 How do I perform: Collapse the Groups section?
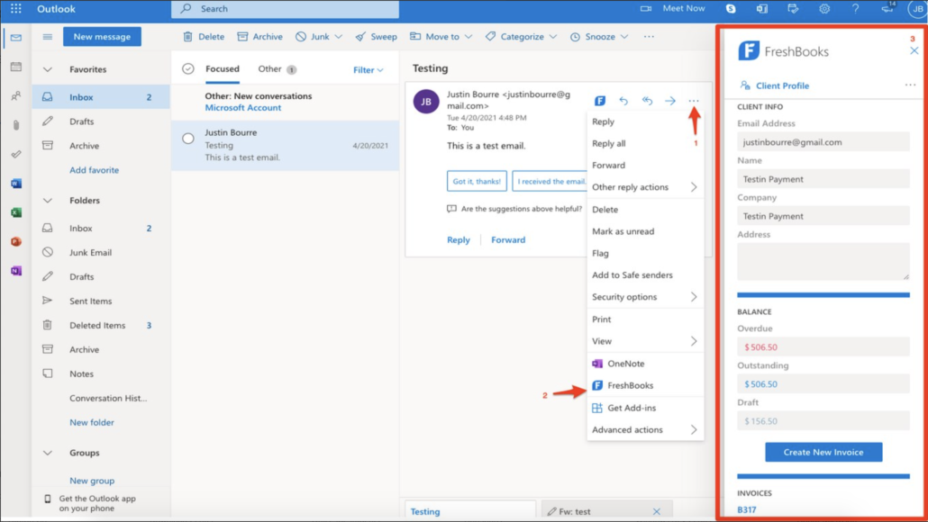pos(48,453)
